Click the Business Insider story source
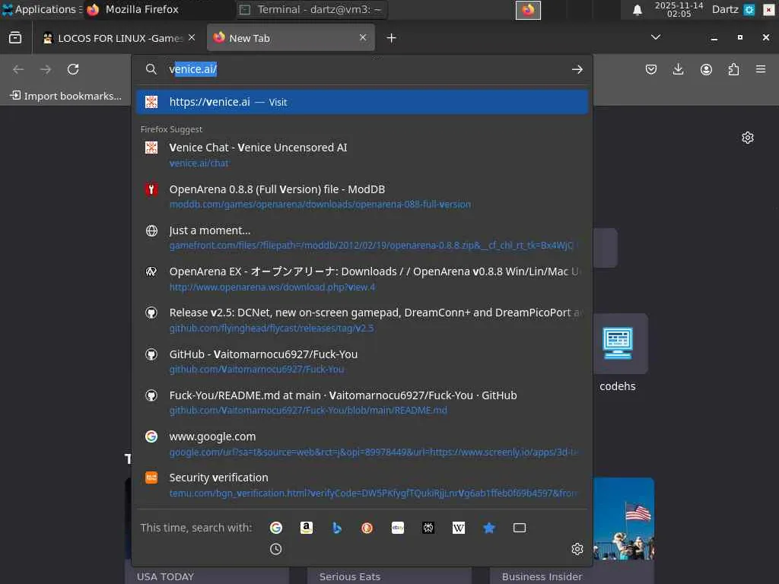 pos(542,576)
